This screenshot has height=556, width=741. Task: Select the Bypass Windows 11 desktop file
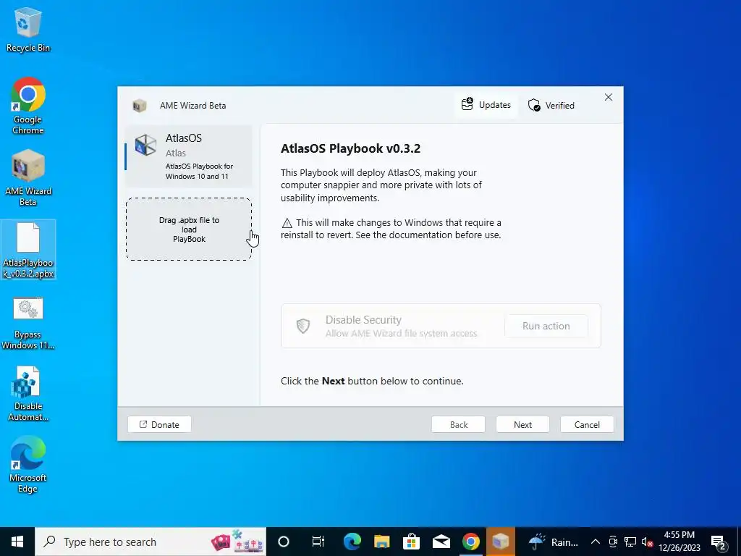coord(28,324)
